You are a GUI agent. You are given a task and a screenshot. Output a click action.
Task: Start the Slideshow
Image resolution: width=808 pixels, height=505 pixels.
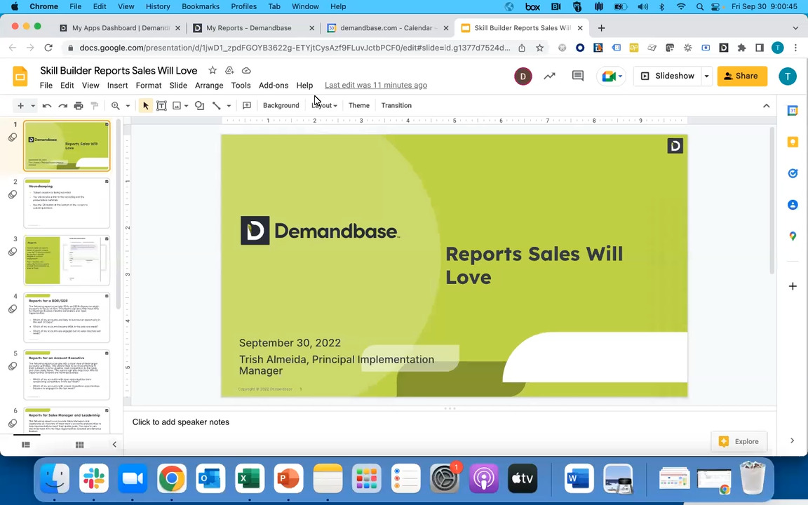668,76
